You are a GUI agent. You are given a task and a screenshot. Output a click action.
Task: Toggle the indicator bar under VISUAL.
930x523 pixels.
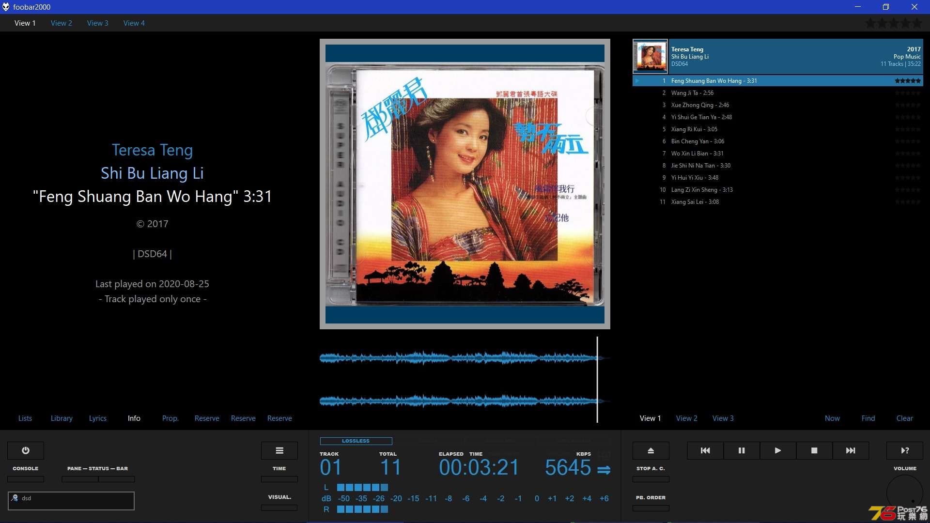coord(279,508)
